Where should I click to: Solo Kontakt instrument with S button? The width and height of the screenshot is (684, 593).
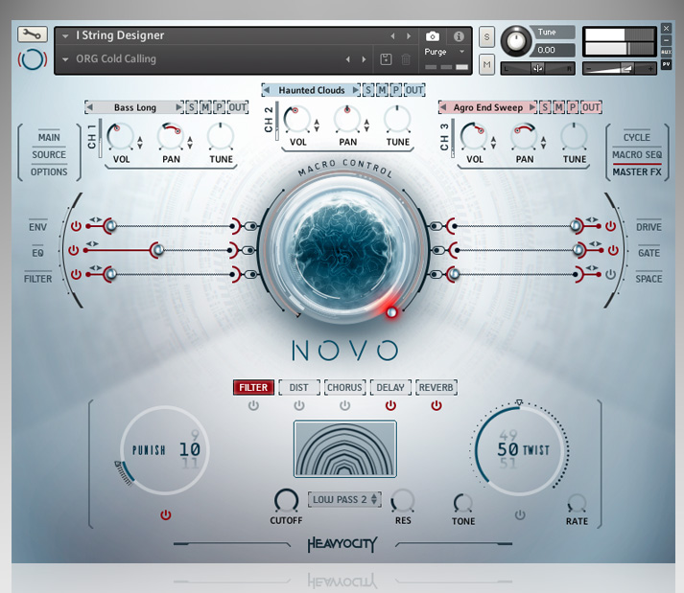click(x=486, y=37)
